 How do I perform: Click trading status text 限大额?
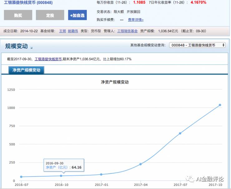[119, 12]
